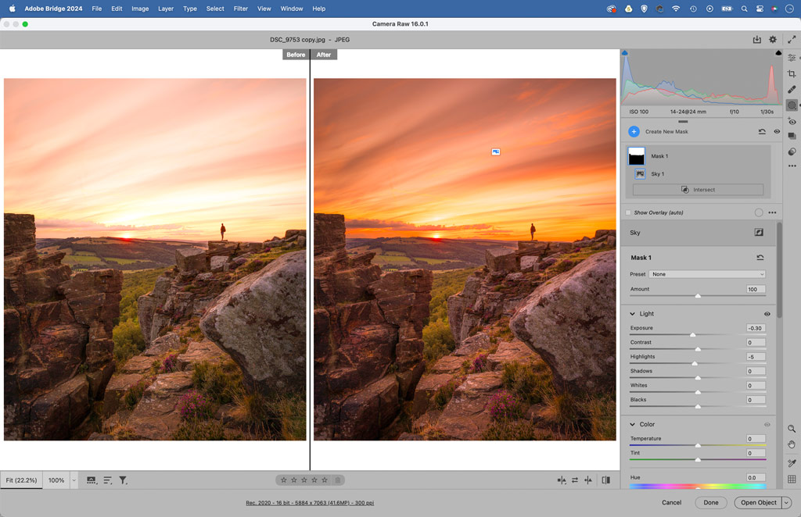Click the Done button
The width and height of the screenshot is (801, 517).
(x=710, y=503)
